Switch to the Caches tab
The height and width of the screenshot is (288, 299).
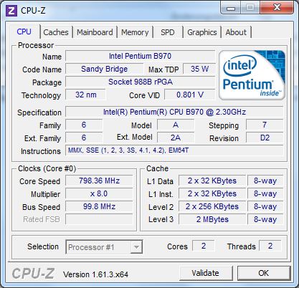tap(56, 32)
